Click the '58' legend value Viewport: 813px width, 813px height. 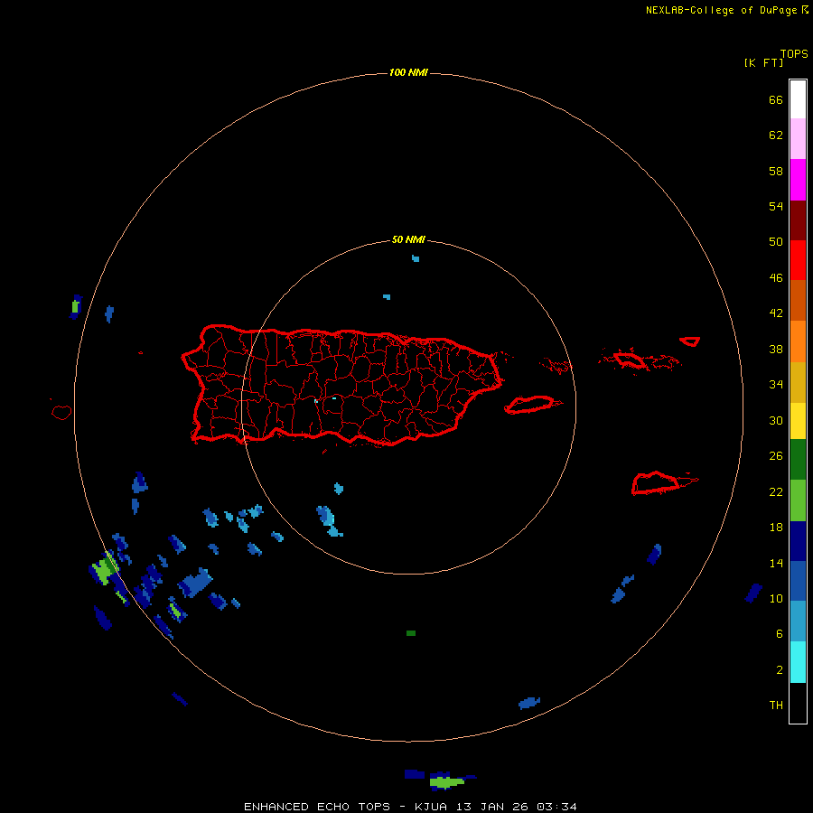pyautogui.click(x=776, y=171)
